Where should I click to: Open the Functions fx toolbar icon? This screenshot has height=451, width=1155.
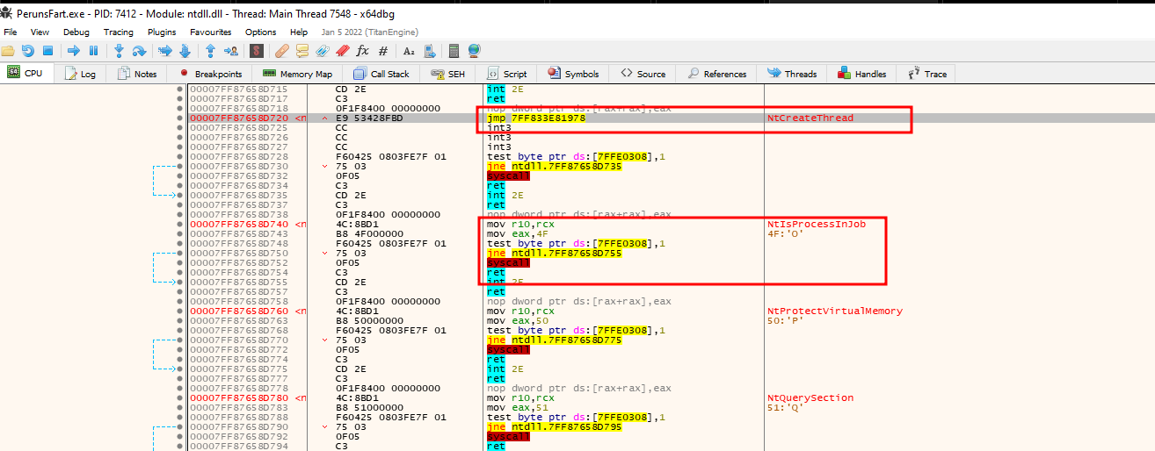coord(362,51)
